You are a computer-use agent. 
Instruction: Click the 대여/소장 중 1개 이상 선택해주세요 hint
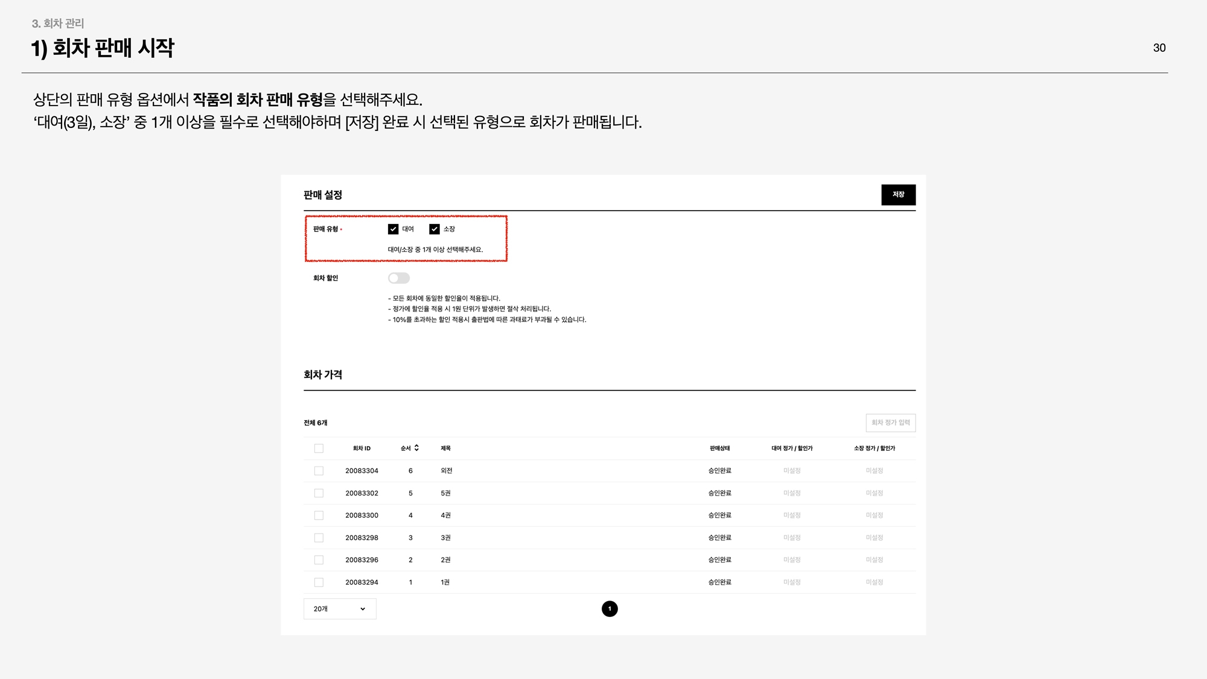(435, 250)
